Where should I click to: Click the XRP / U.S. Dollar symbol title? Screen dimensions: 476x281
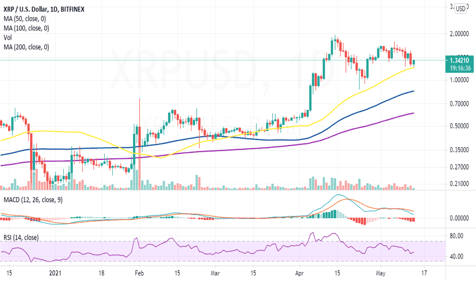point(44,9)
